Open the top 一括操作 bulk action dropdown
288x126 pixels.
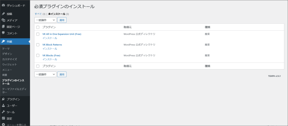45,20
